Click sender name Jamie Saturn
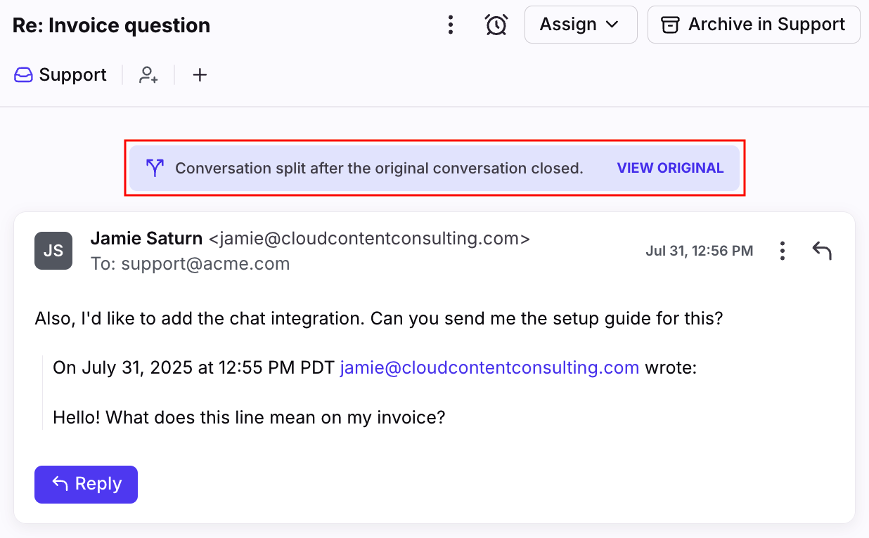The width and height of the screenshot is (869, 538). pyautogui.click(x=146, y=239)
